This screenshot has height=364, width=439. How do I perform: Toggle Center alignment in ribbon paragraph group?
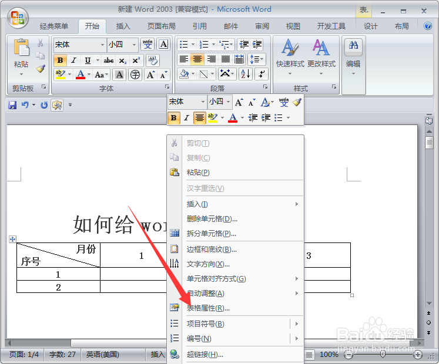click(197, 59)
